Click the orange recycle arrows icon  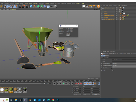[94, 6]
